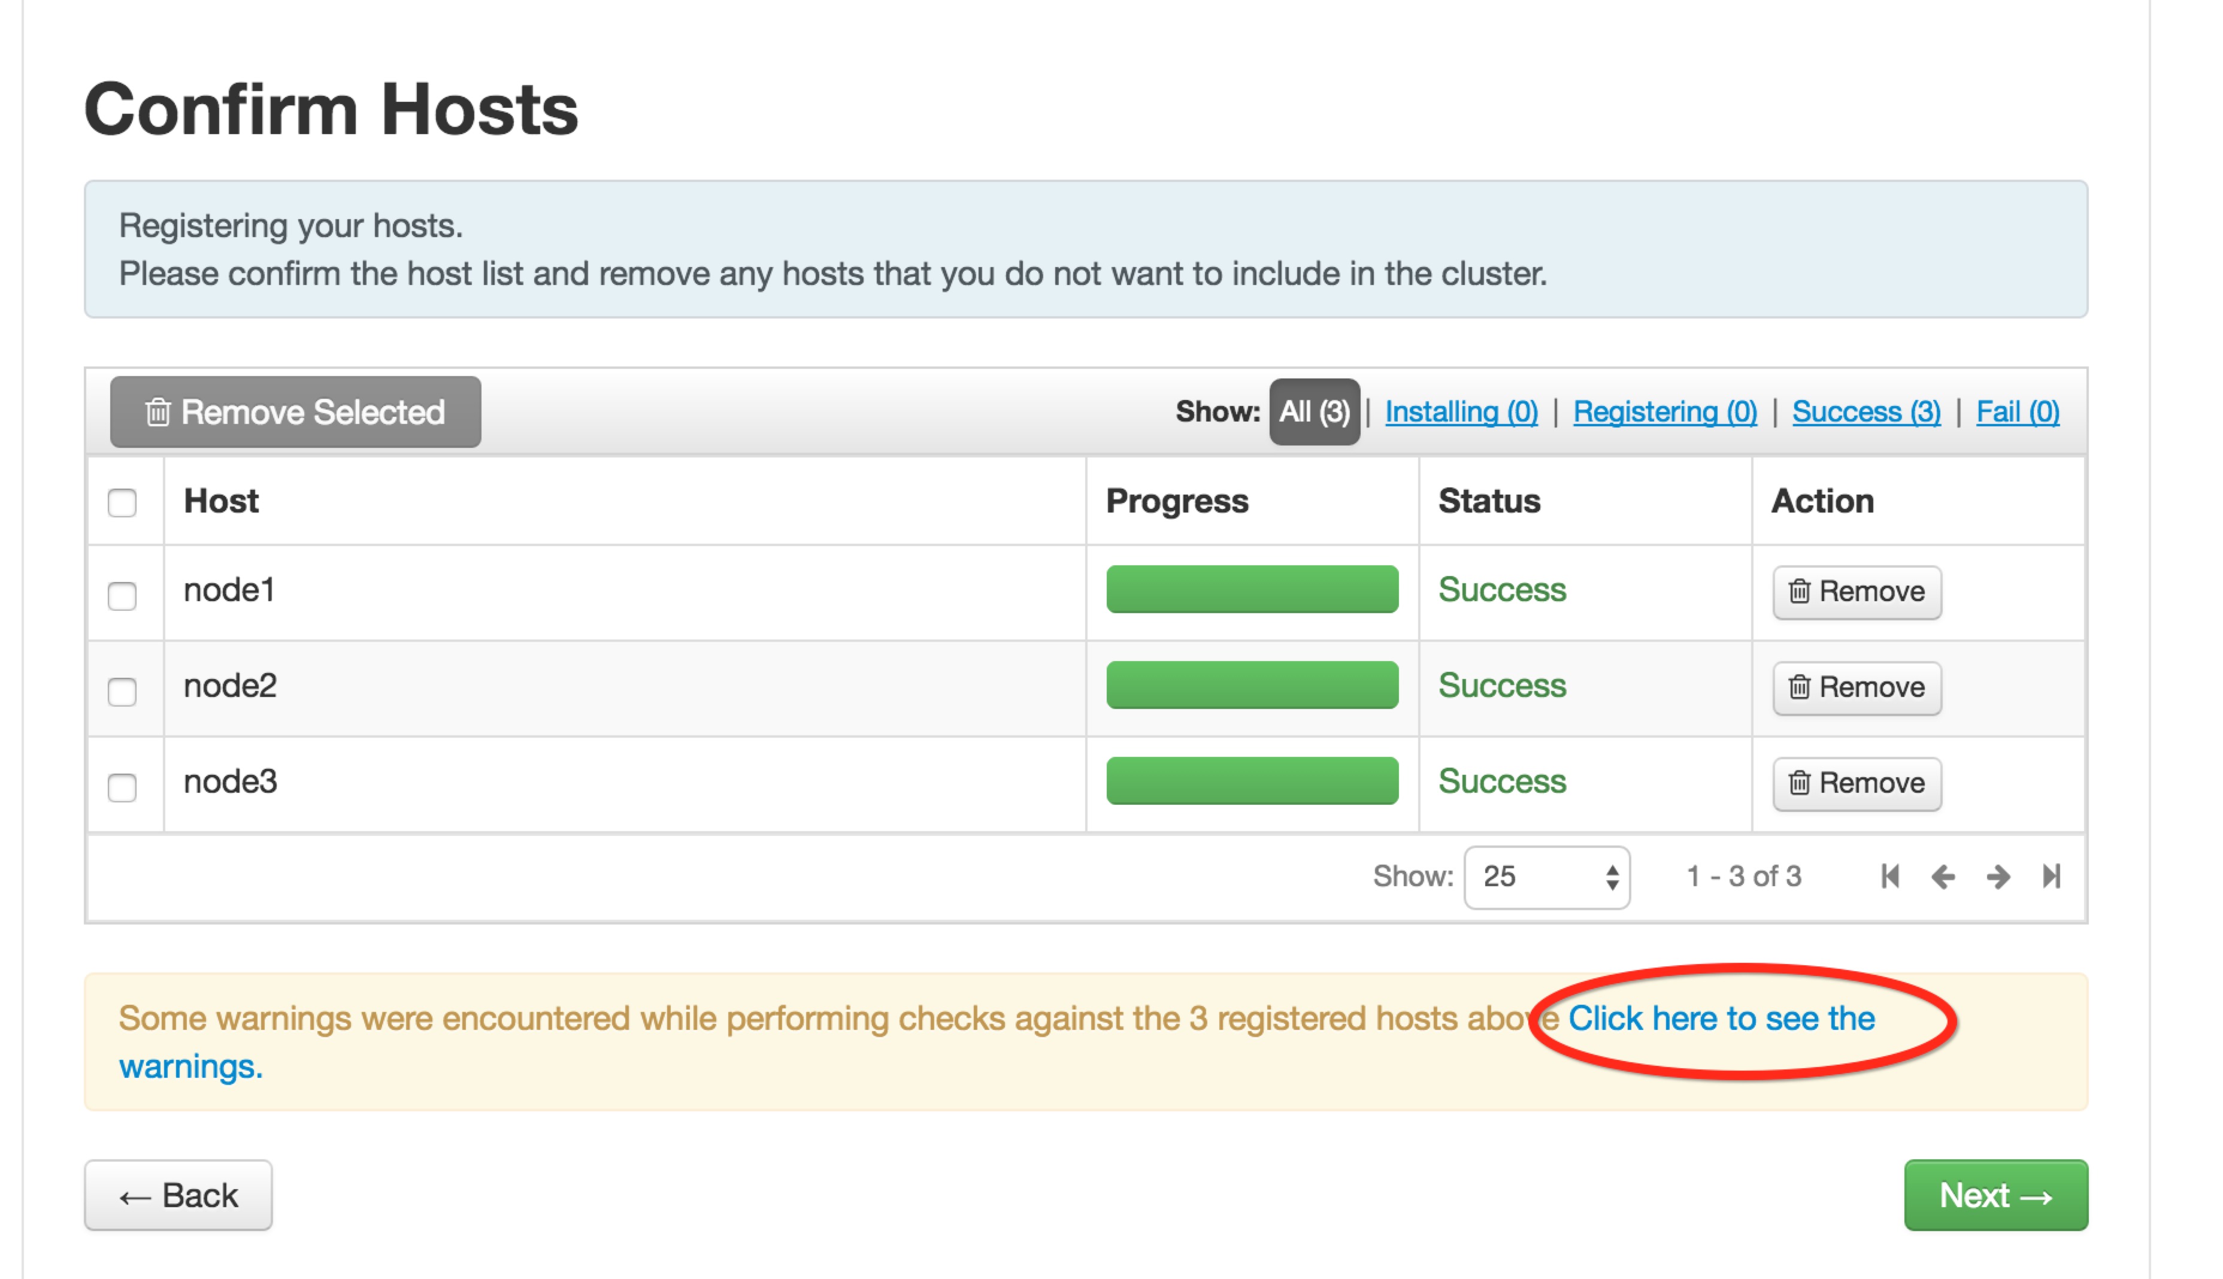This screenshot has height=1279, width=2223.
Task: Go to next page arrow
Action: 1998,876
